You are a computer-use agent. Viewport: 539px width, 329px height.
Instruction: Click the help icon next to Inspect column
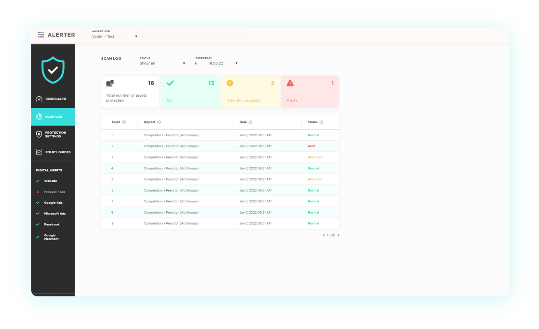point(159,122)
